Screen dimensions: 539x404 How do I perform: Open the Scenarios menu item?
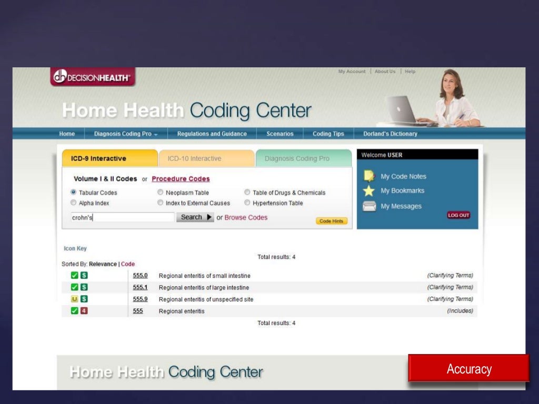point(280,134)
